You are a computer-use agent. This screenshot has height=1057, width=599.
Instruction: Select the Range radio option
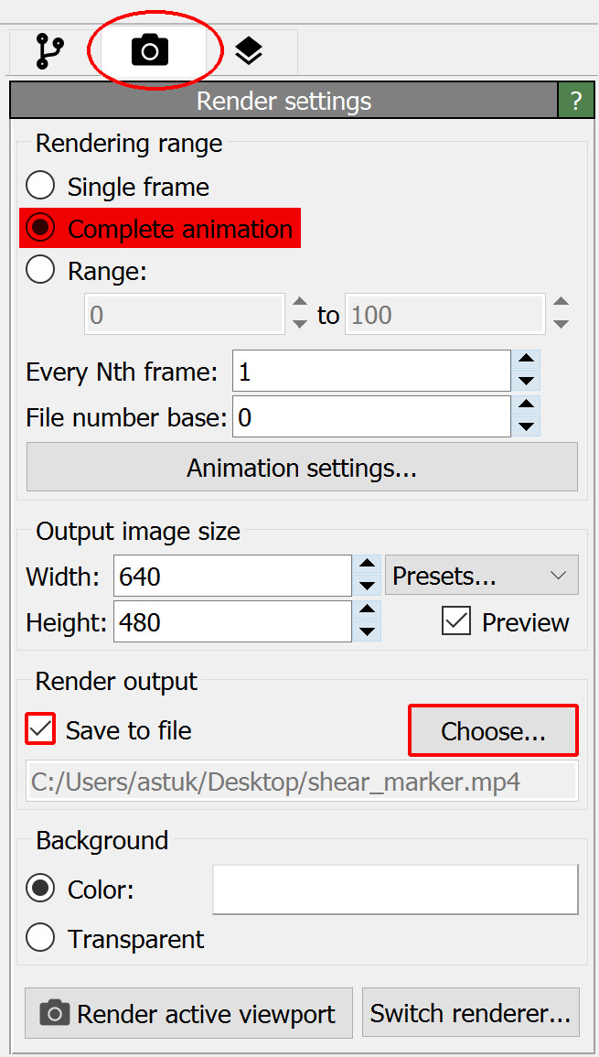point(40,271)
